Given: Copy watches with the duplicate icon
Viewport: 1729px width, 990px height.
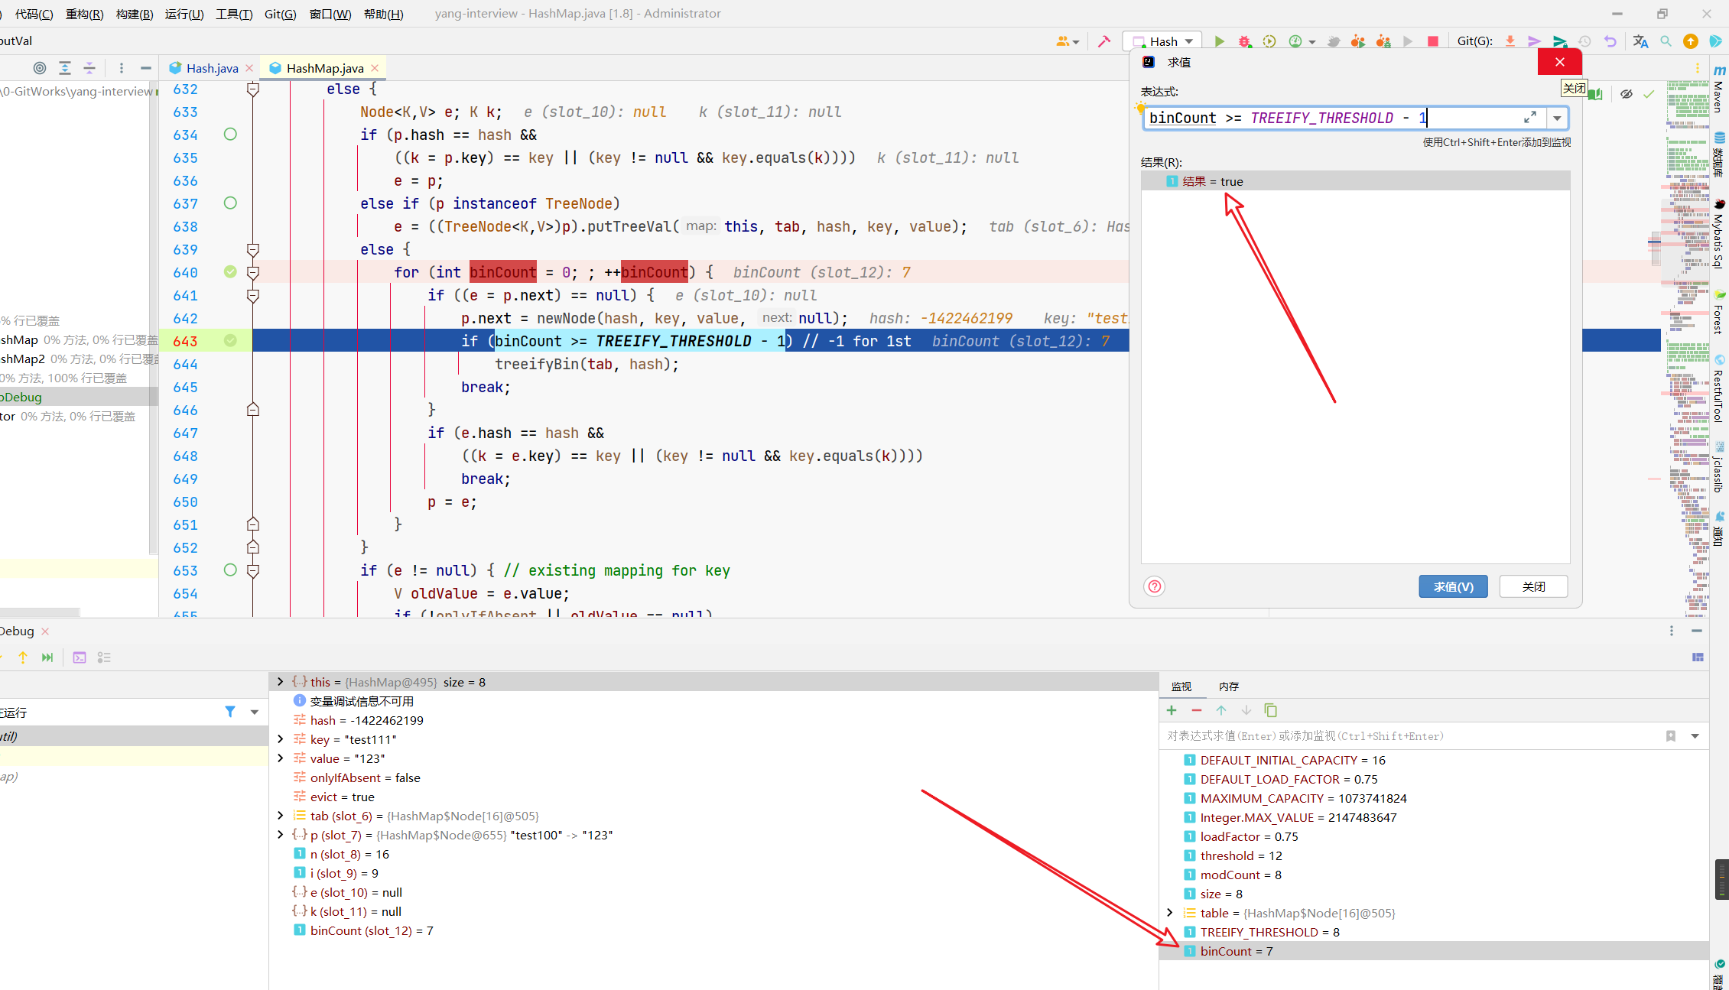Looking at the screenshot, I should 1271,711.
